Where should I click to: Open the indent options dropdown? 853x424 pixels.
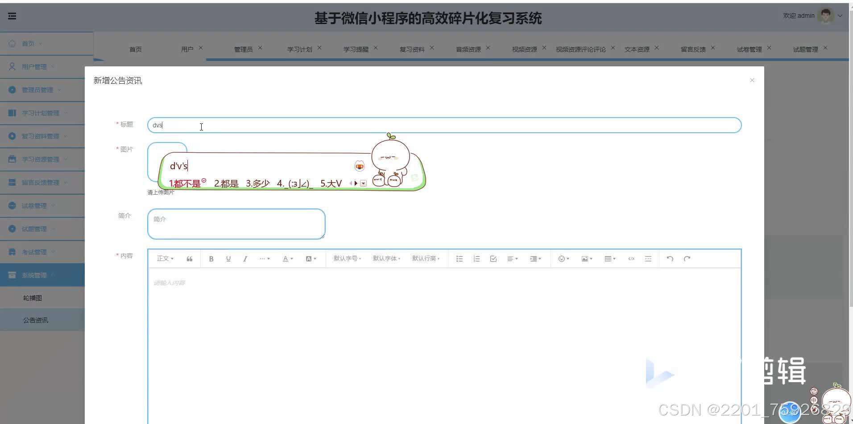pyautogui.click(x=535, y=259)
